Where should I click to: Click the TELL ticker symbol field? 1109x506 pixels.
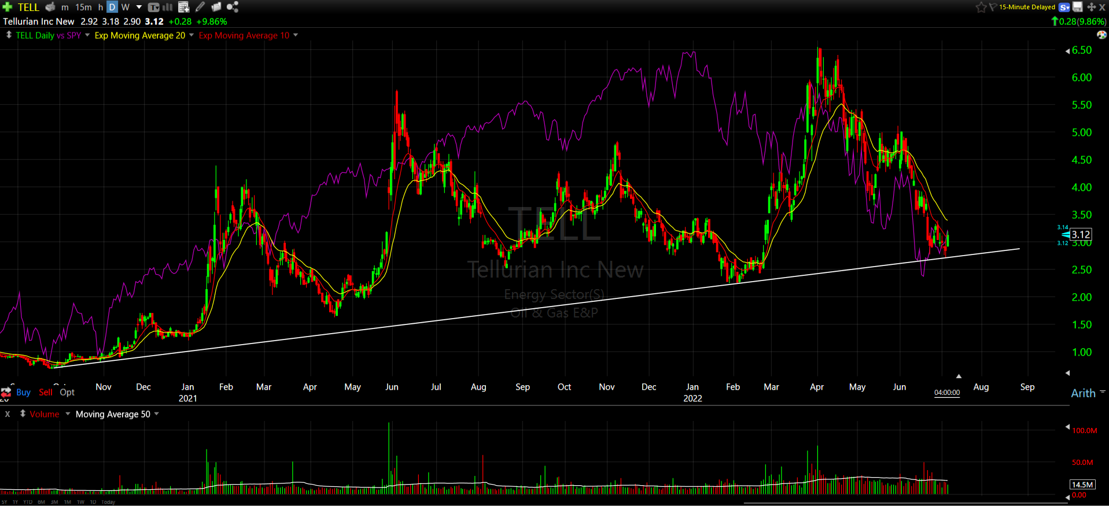click(28, 7)
